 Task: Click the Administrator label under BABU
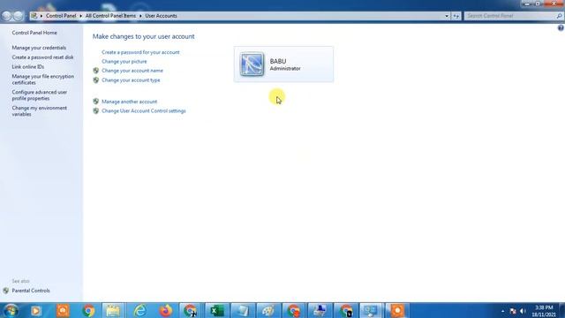(x=285, y=69)
